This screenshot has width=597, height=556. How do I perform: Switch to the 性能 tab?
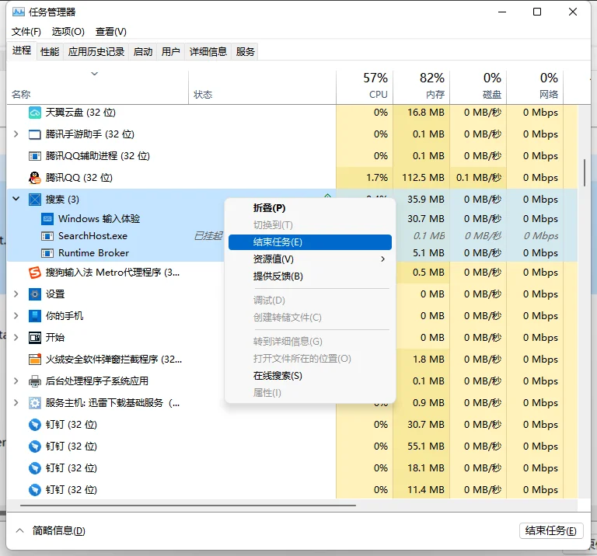point(50,51)
